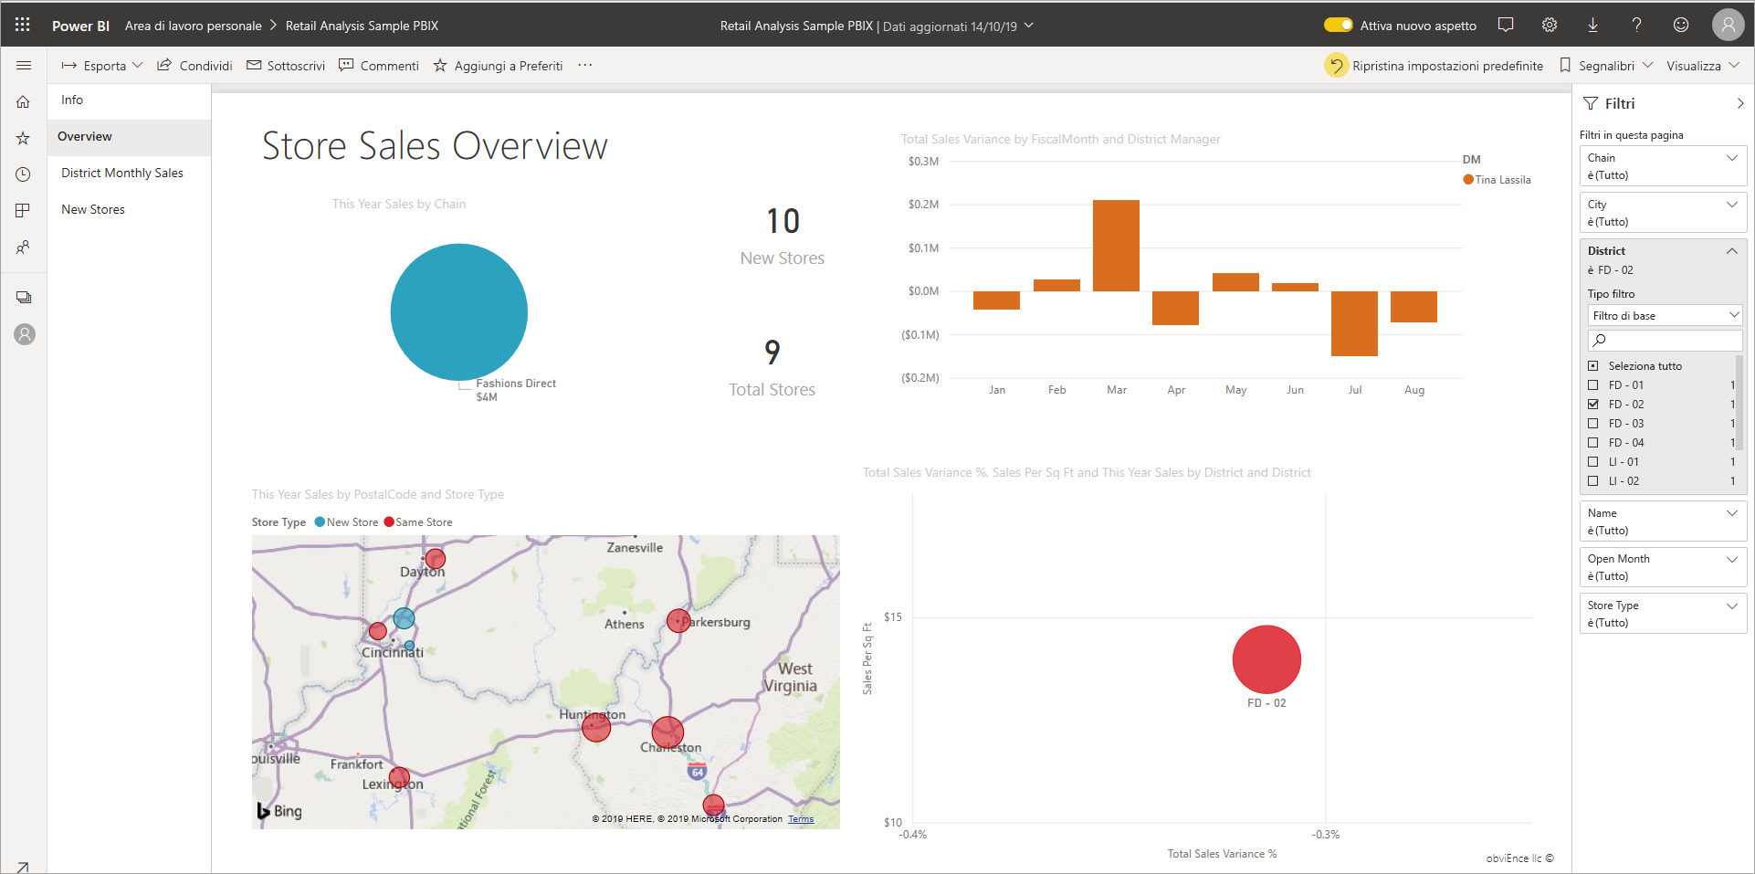
Task: Uncheck the FD - 02 district filter
Action: (x=1593, y=404)
